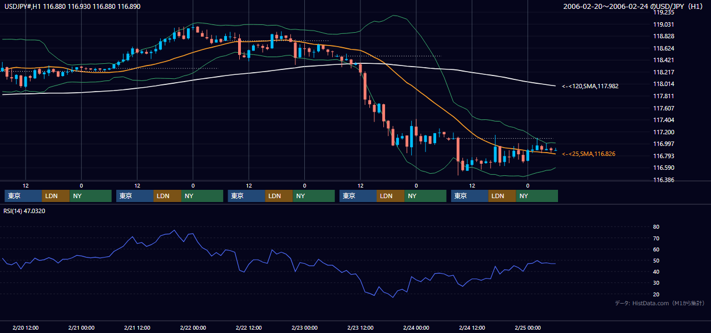Click RSI level label 80
The image size is (711, 333).
point(656,227)
